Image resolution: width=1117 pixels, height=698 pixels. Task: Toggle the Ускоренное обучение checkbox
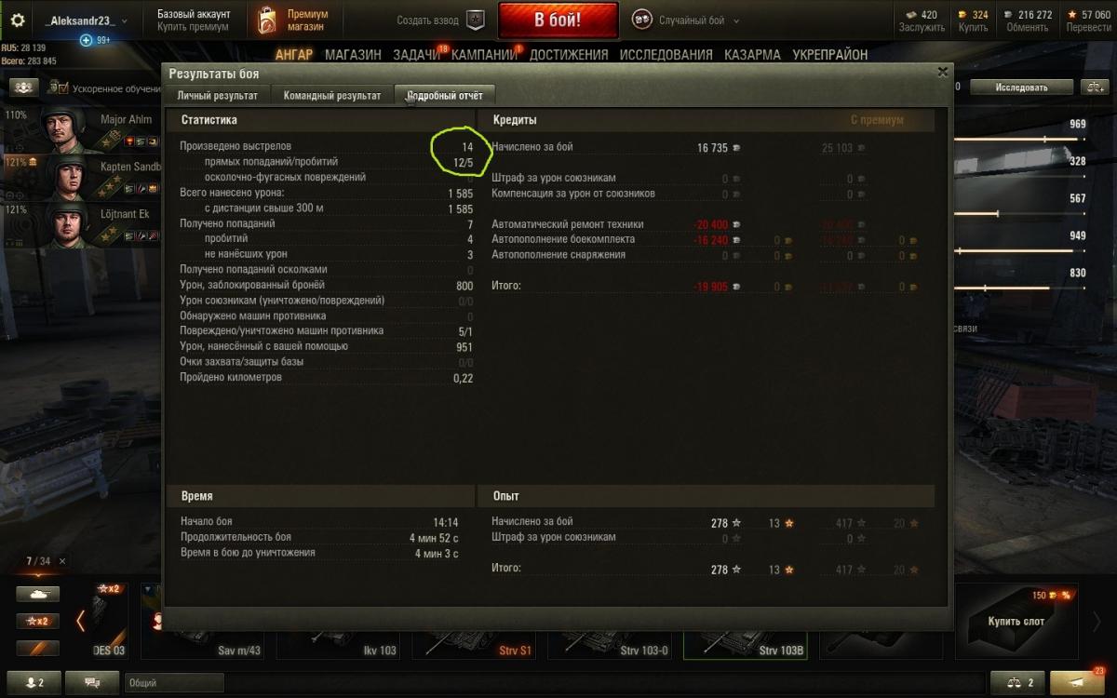click(x=62, y=88)
